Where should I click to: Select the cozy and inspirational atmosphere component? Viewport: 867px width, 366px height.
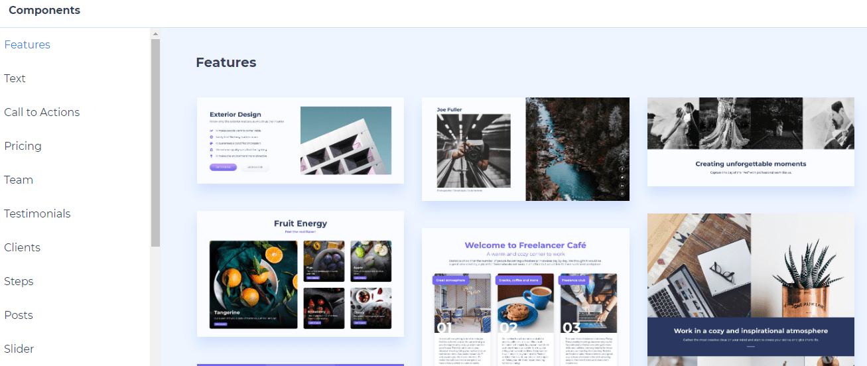pos(751,290)
